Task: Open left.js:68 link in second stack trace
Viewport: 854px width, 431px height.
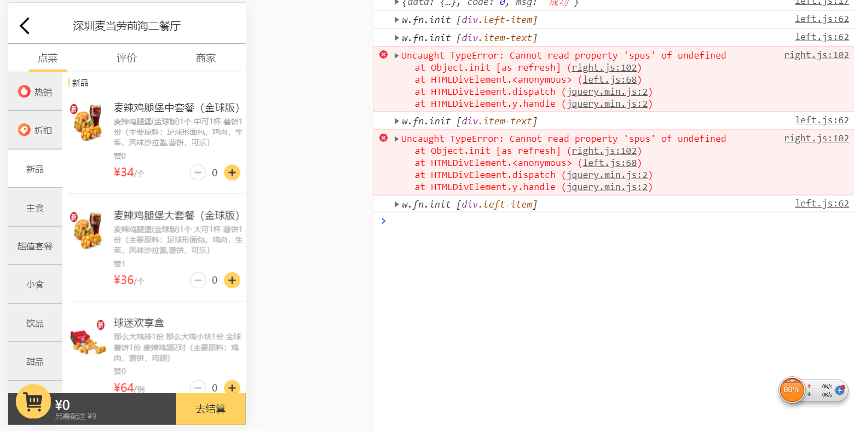Action: pyautogui.click(x=610, y=163)
